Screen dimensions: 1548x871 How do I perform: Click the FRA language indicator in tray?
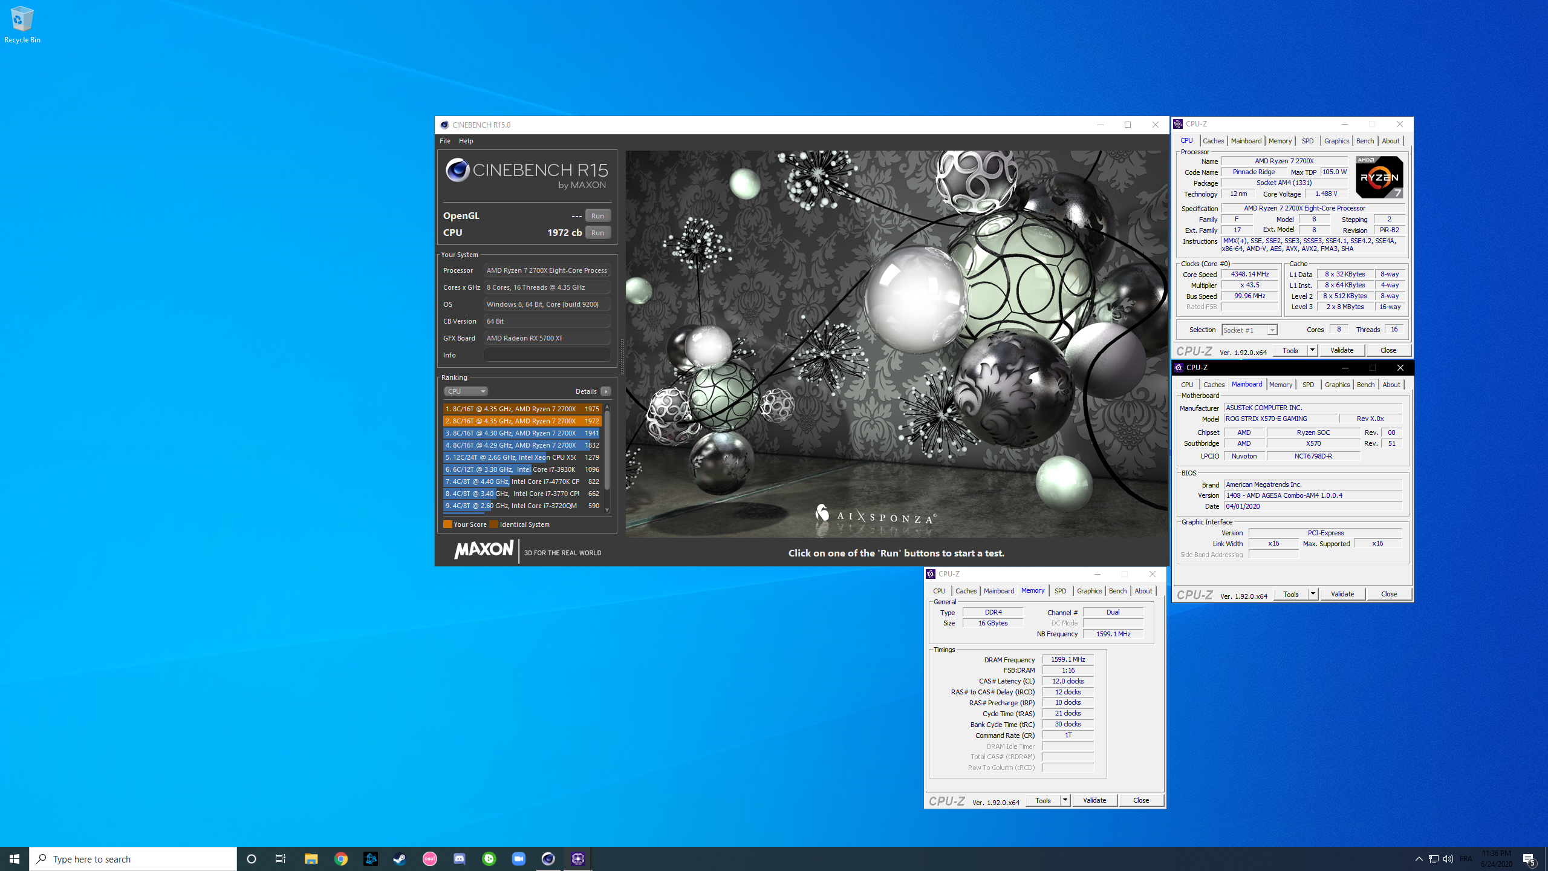click(1466, 859)
